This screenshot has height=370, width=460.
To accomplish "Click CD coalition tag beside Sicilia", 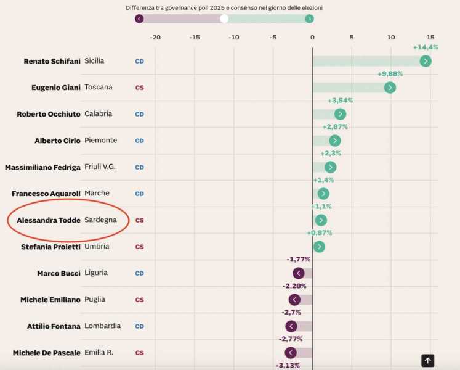I will click(x=139, y=61).
